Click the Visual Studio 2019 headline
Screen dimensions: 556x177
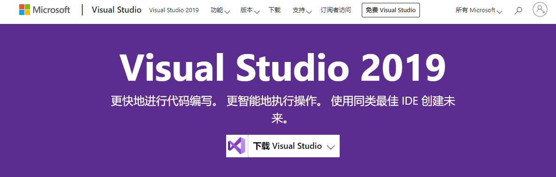(x=282, y=68)
